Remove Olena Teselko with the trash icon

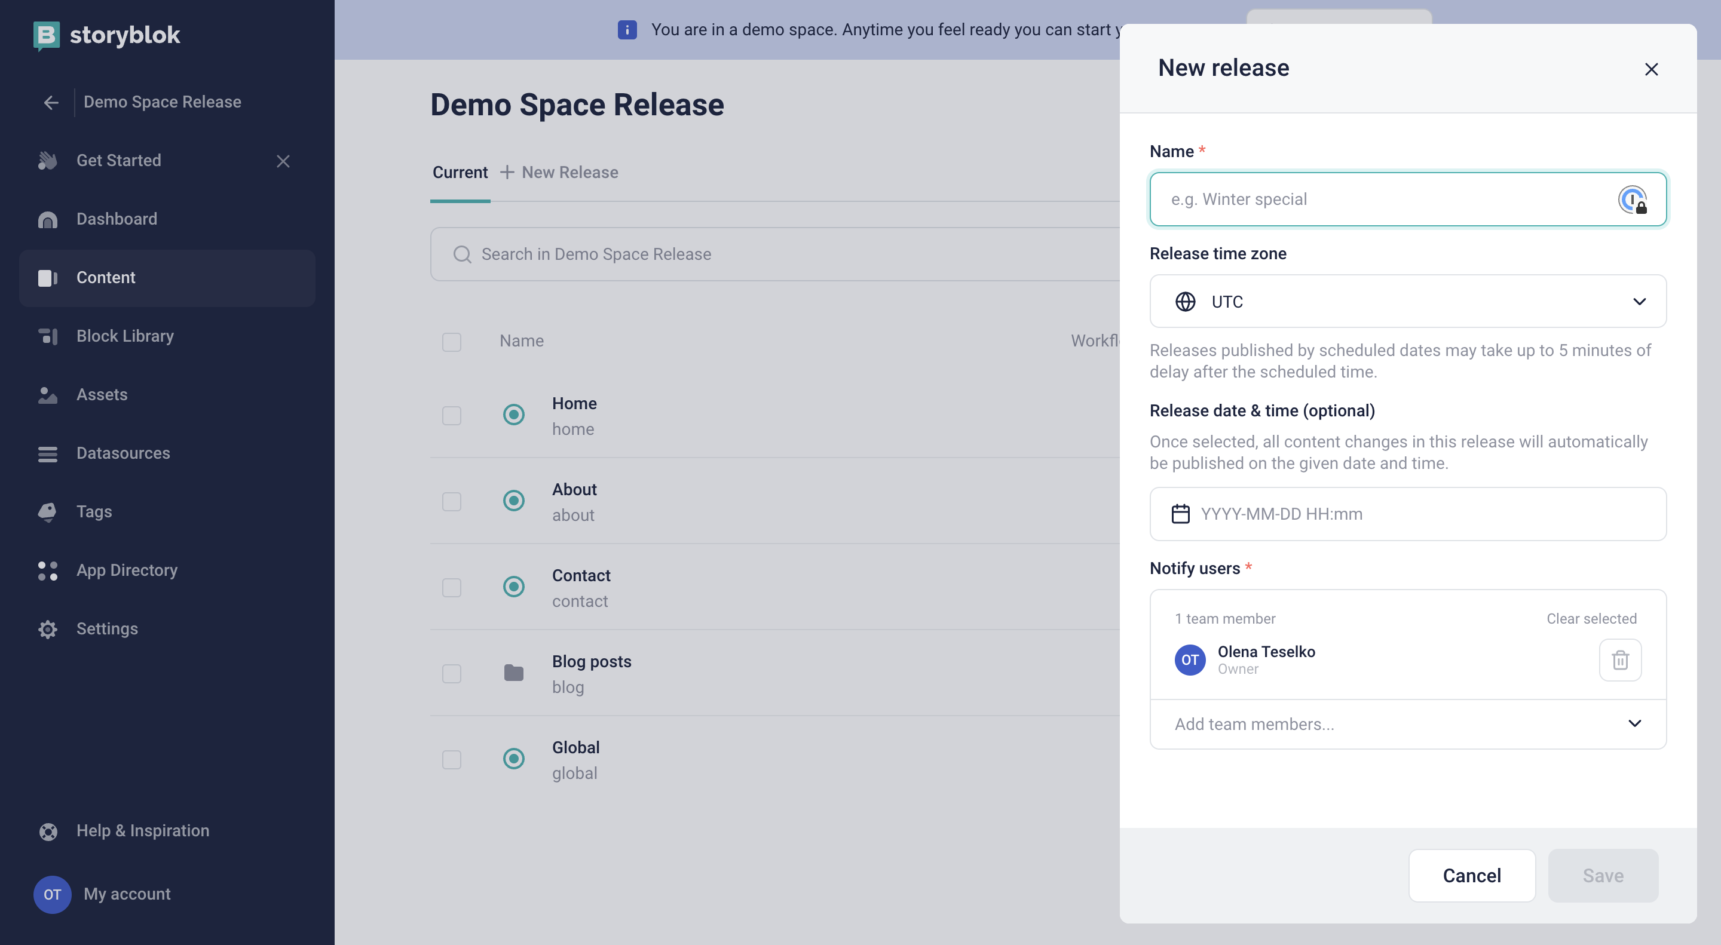tap(1620, 660)
